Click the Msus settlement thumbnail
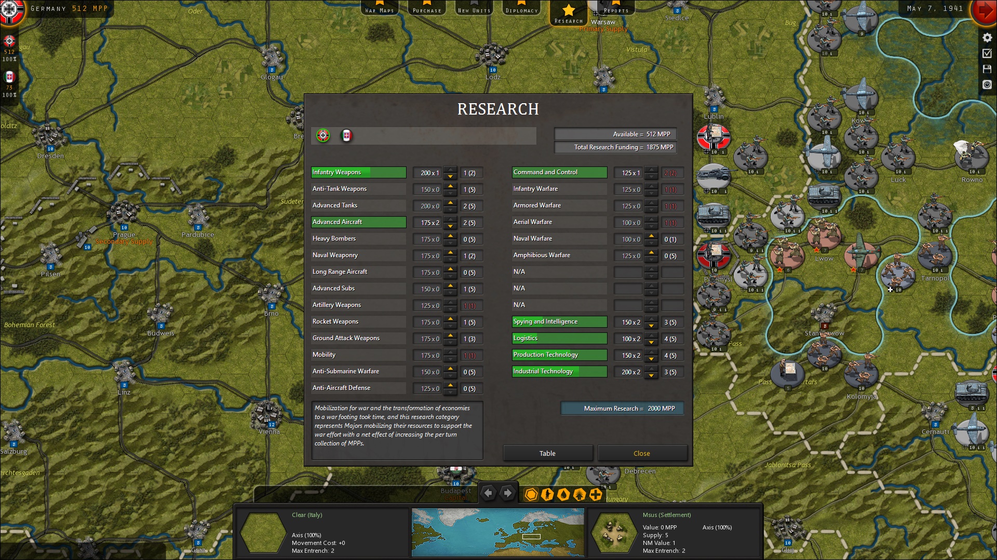Screen dimensions: 997x560 [x=614, y=533]
